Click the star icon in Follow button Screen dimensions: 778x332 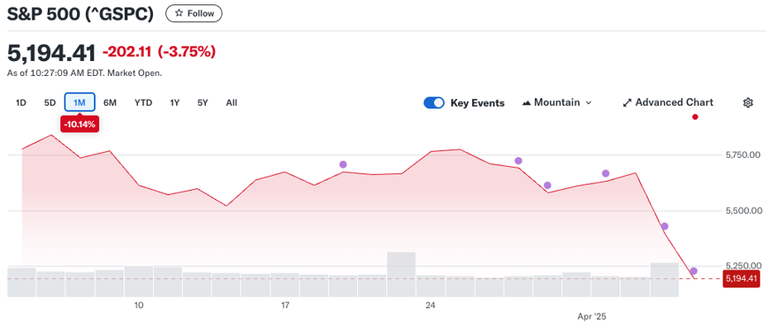179,13
